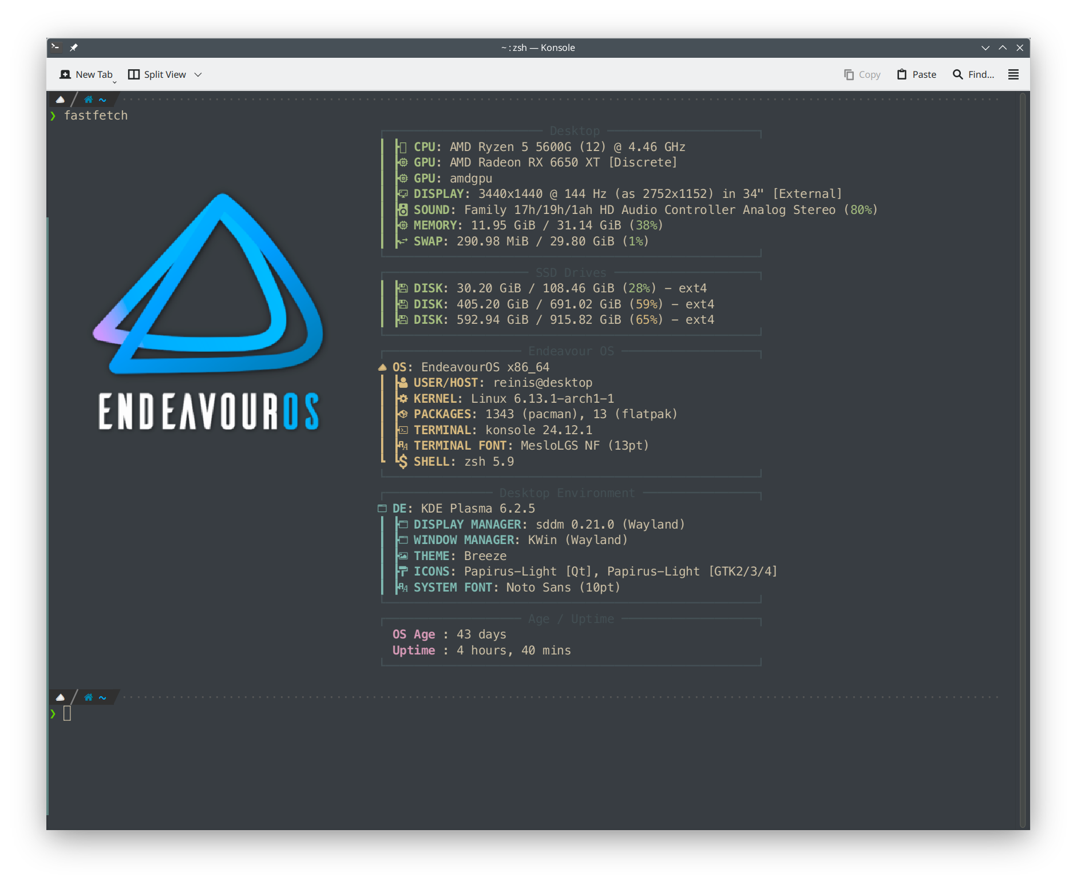Maximize the Konsole window
Screen dimensions: 1077x885
pyautogui.click(x=1003, y=47)
